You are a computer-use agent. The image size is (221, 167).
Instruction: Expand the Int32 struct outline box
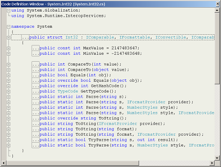coord(9,38)
